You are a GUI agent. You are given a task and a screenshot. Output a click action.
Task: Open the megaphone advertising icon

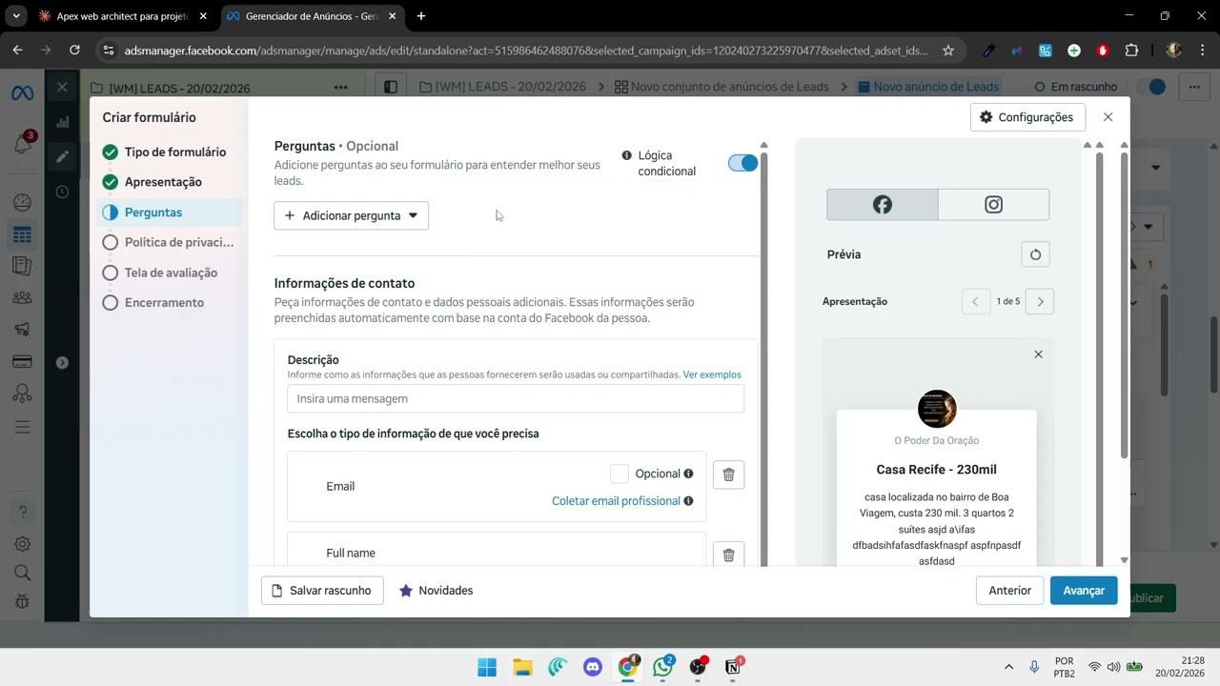coord(22,330)
